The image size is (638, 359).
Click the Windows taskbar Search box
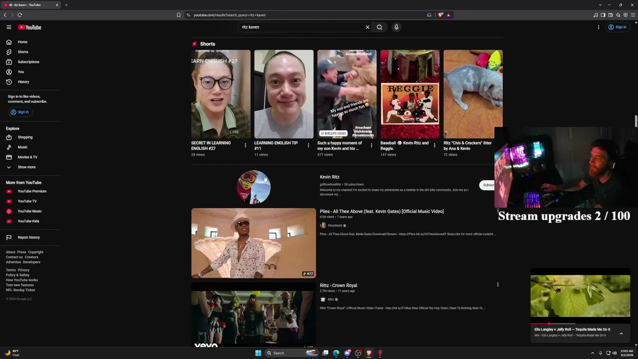pos(292,353)
